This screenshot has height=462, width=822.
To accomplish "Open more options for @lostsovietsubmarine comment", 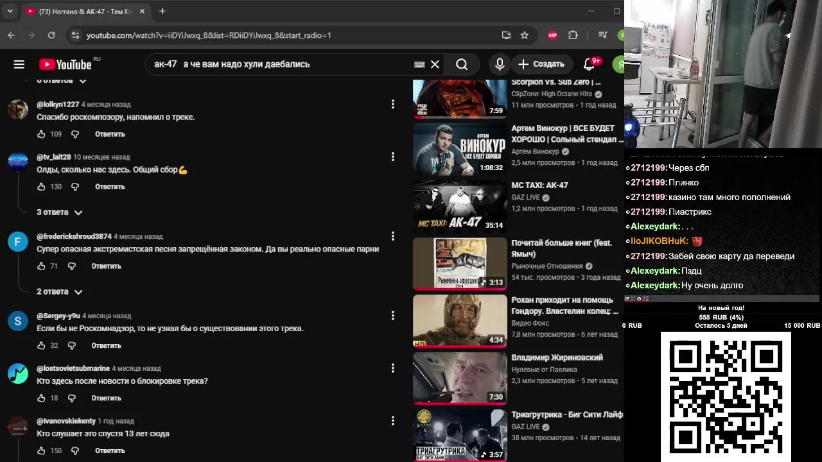I will point(393,368).
